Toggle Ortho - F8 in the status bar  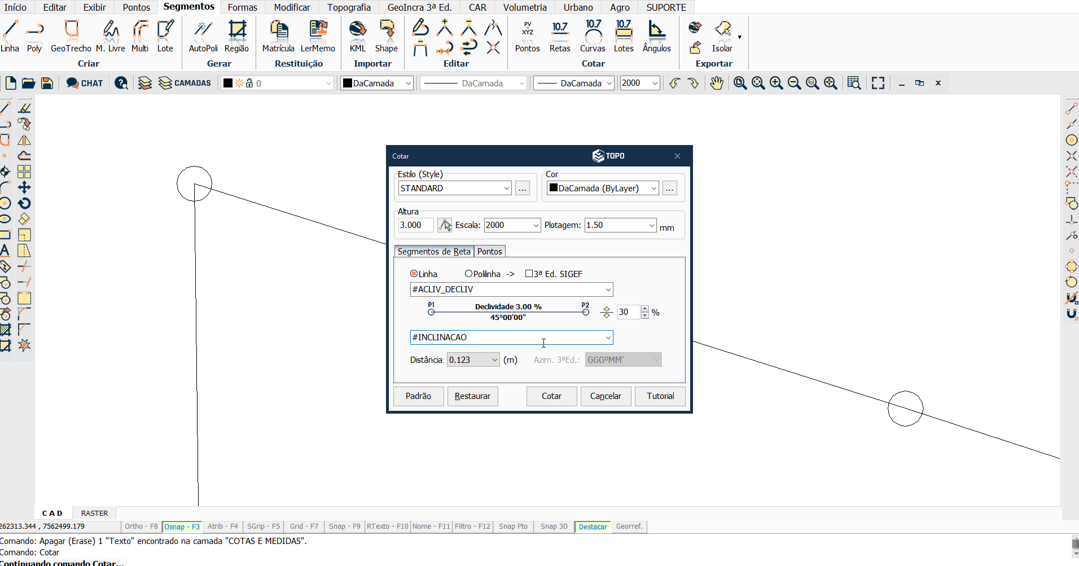(141, 526)
